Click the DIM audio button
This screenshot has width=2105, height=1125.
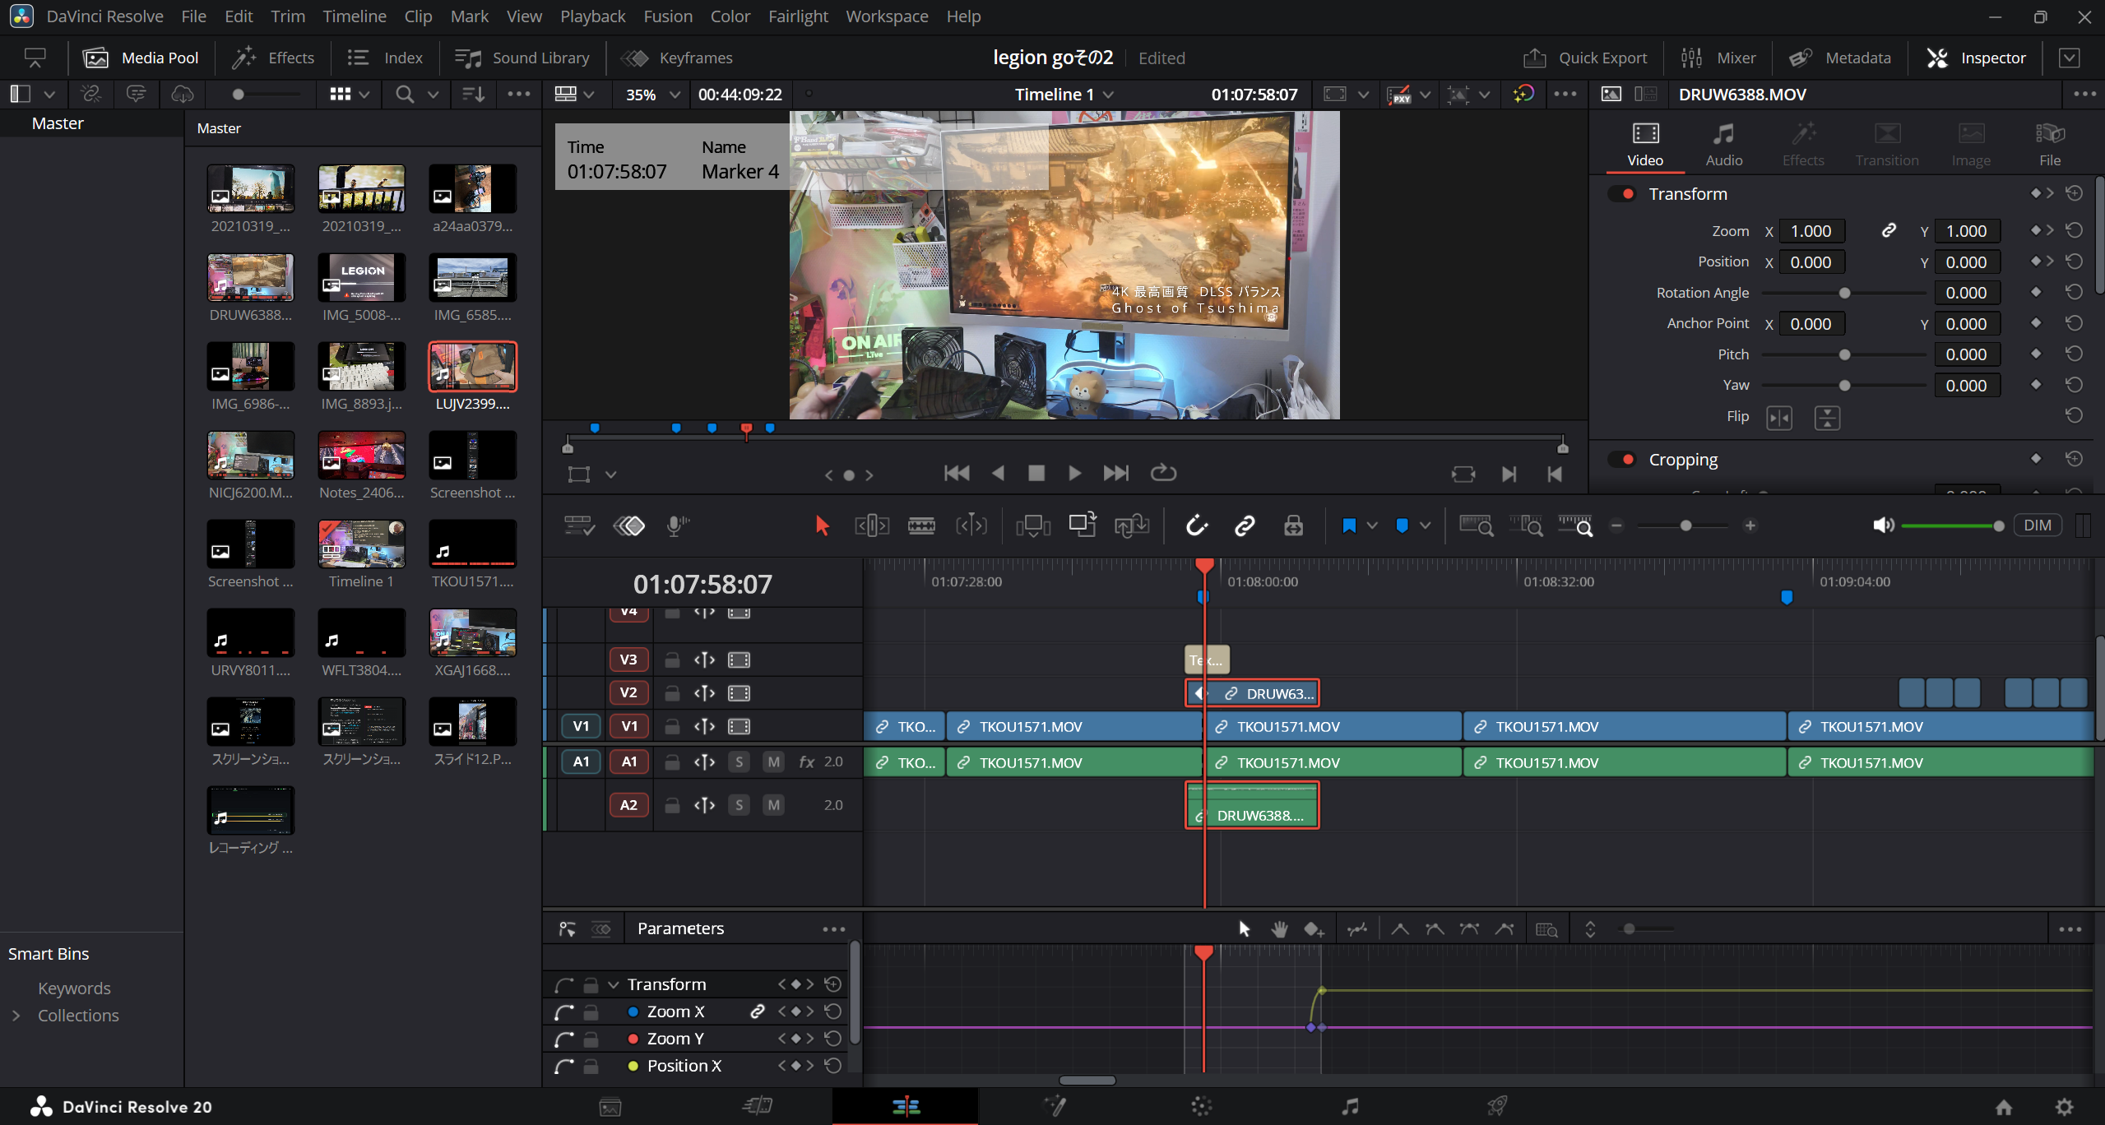coord(2037,525)
